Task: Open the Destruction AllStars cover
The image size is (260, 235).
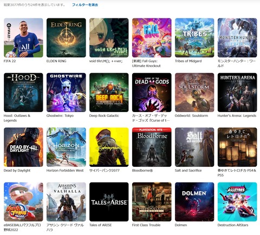Action: coord(237,202)
